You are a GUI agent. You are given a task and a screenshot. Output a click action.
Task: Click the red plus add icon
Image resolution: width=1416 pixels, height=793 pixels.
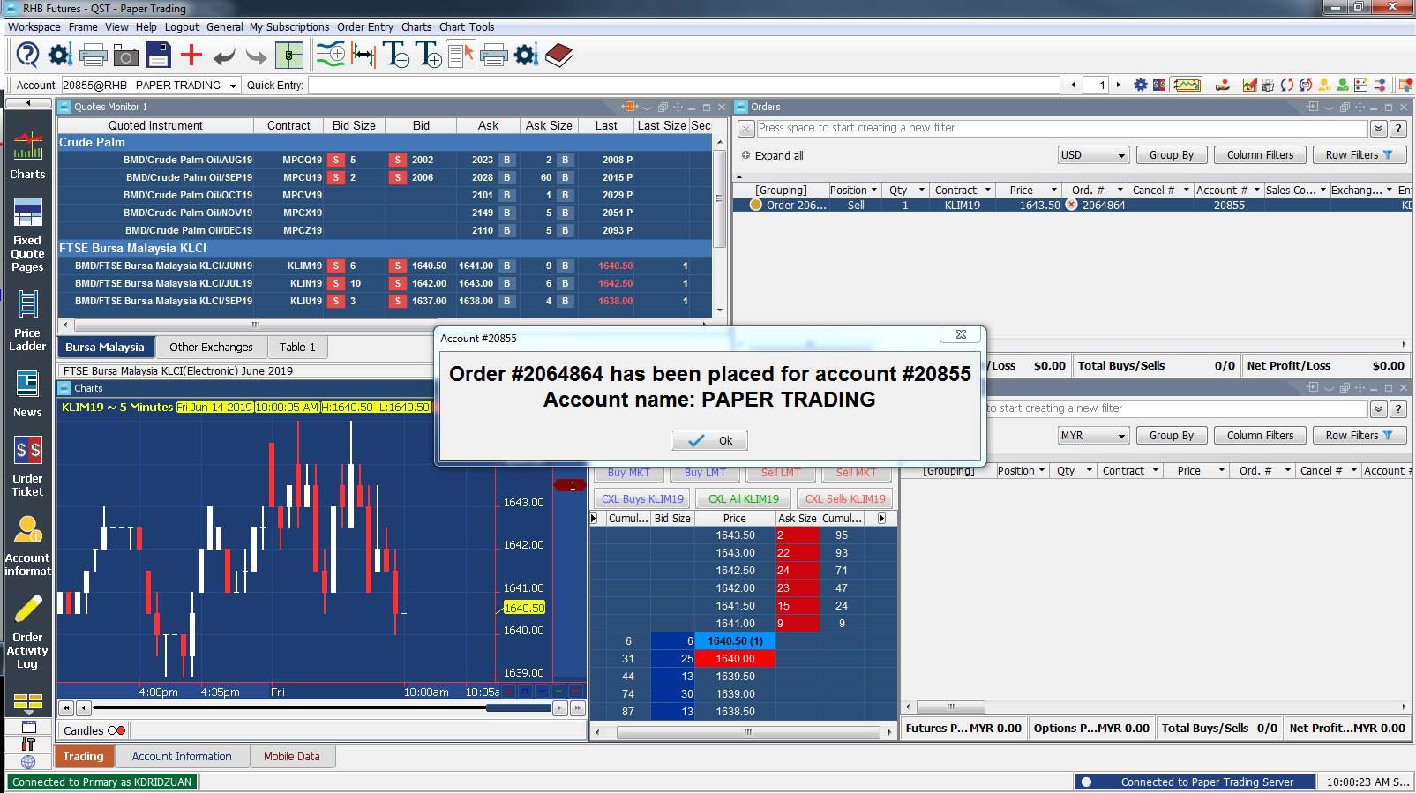click(191, 56)
